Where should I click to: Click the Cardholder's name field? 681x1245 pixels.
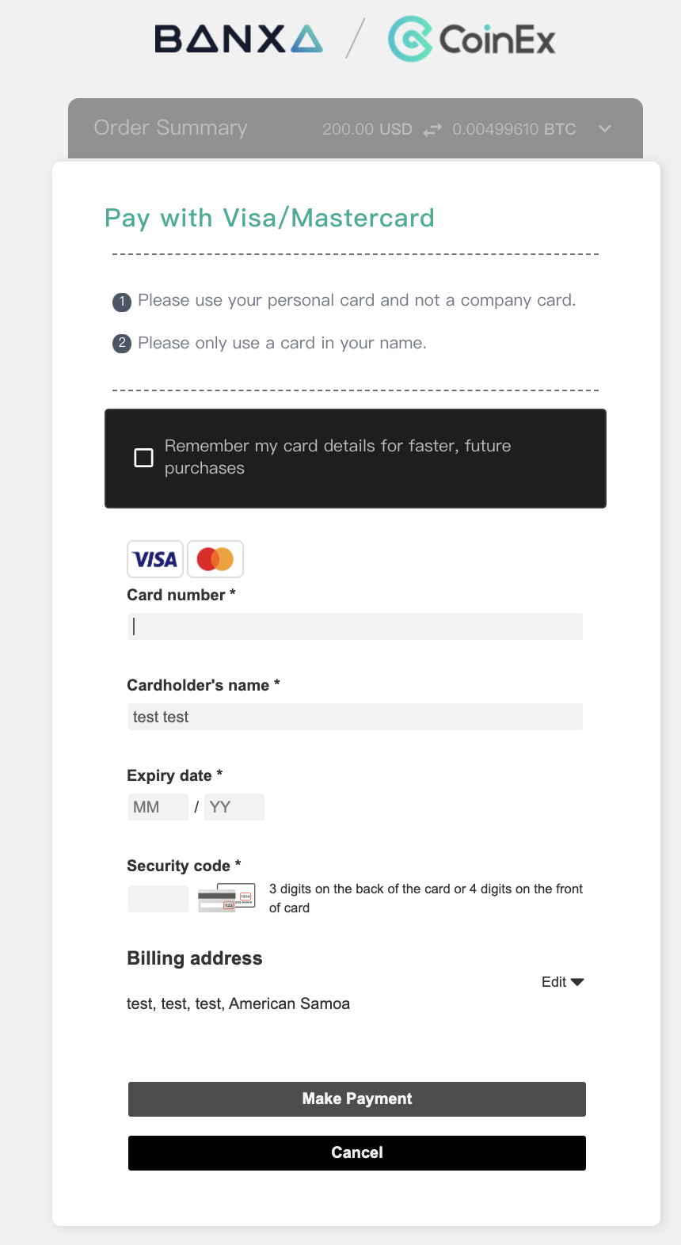(356, 717)
